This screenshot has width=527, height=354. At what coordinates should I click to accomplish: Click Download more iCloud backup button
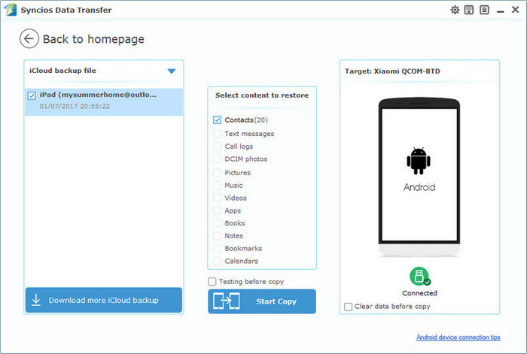[x=104, y=300]
